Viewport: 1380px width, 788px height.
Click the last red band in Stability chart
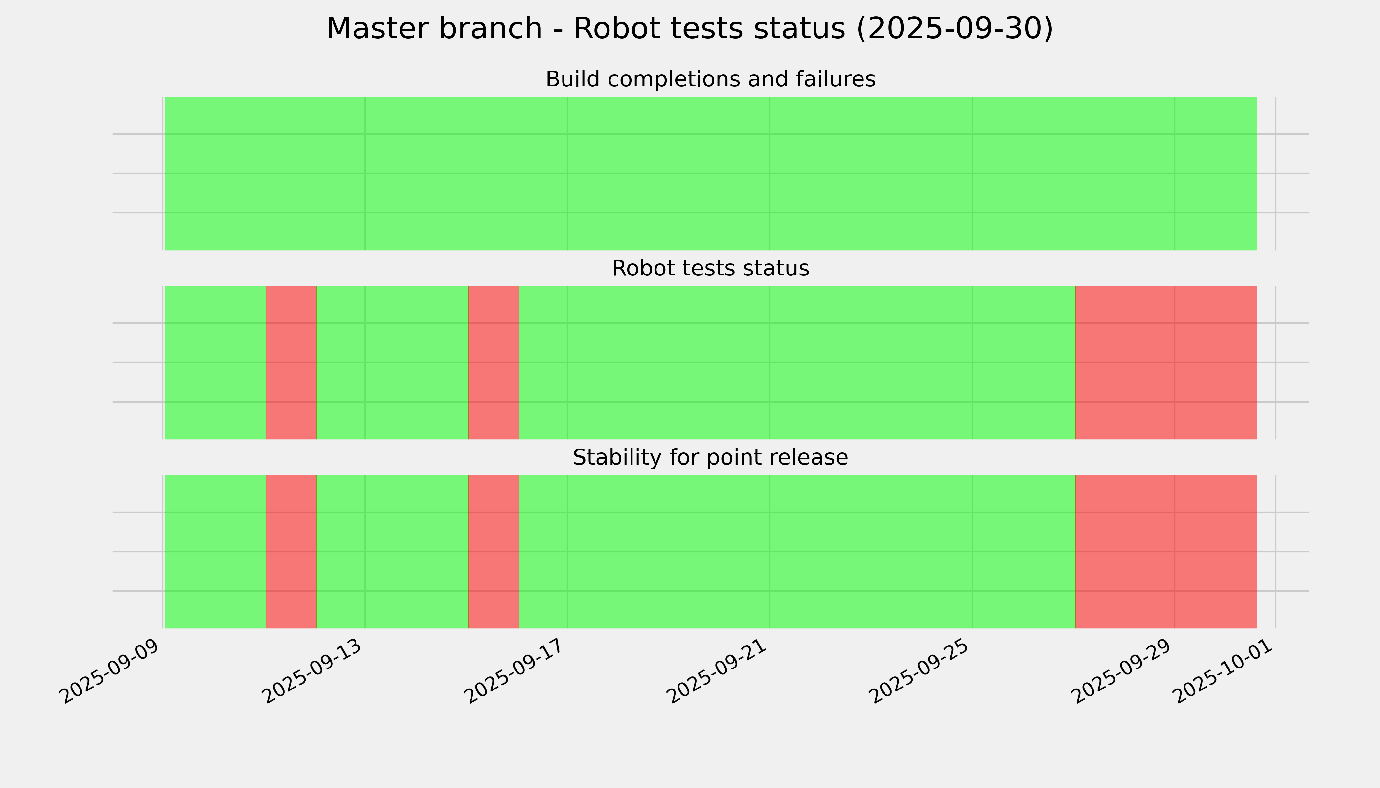pyautogui.click(x=1165, y=552)
